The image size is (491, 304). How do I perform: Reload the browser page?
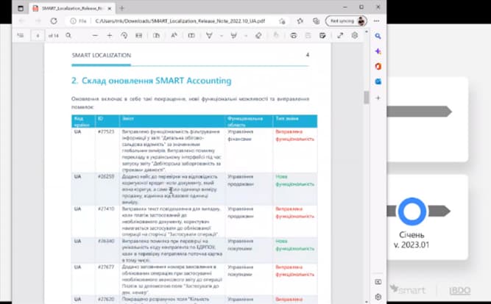54,21
